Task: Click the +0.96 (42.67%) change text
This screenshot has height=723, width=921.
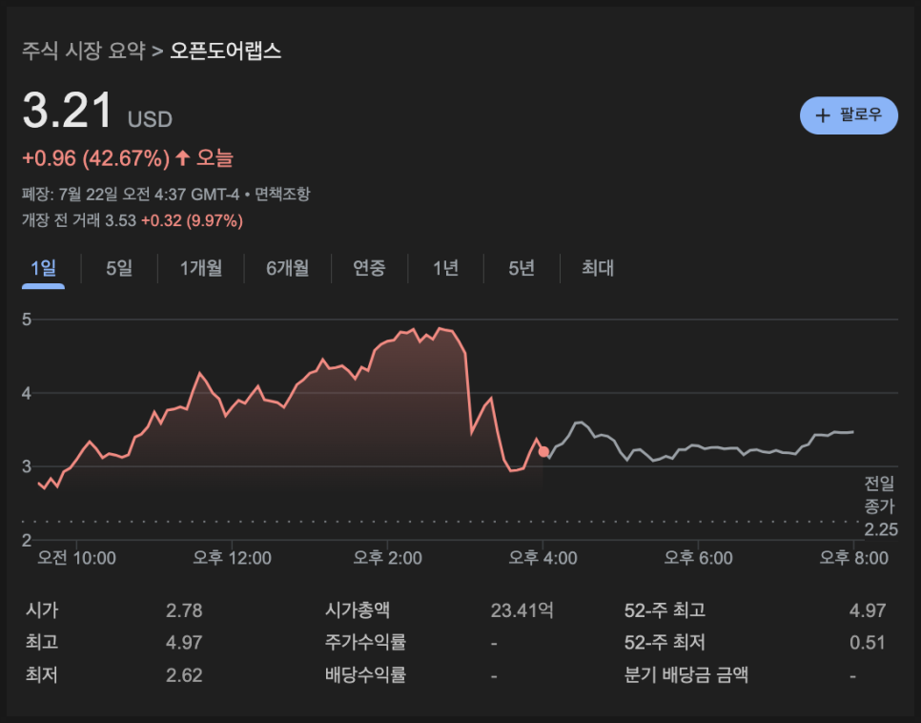Action: click(95, 158)
